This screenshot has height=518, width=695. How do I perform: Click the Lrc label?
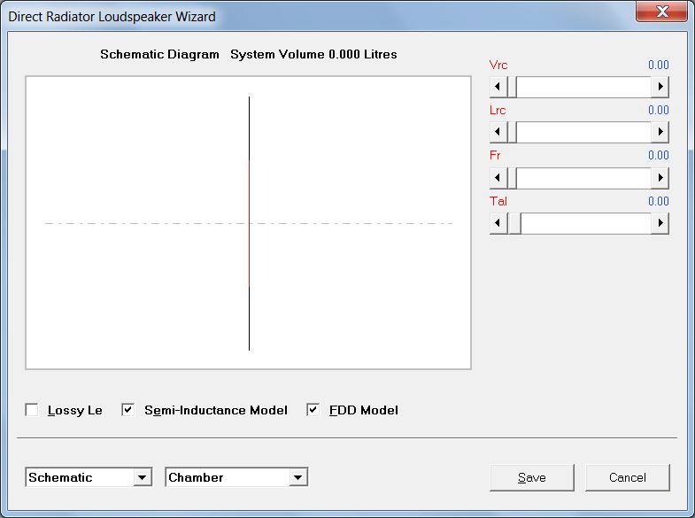(x=498, y=111)
